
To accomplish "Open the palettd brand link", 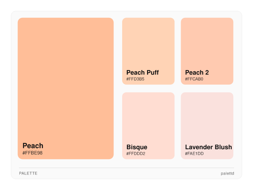I will click(x=227, y=173).
